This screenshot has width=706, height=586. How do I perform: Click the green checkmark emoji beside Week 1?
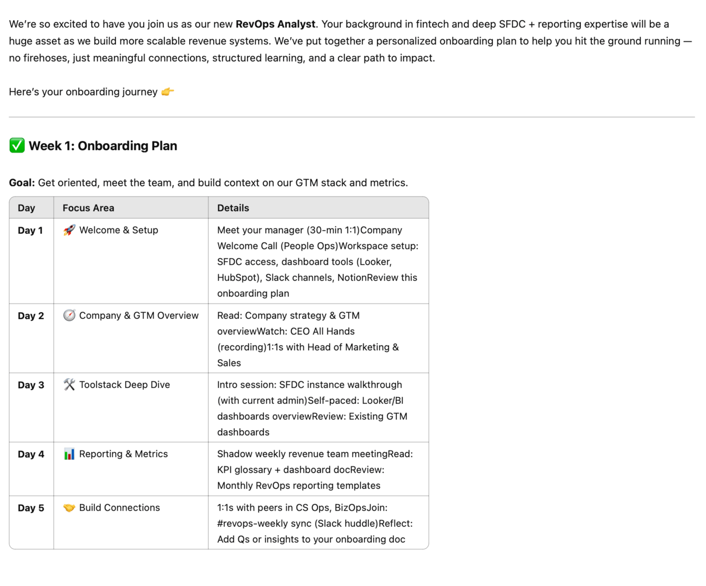pyautogui.click(x=17, y=145)
